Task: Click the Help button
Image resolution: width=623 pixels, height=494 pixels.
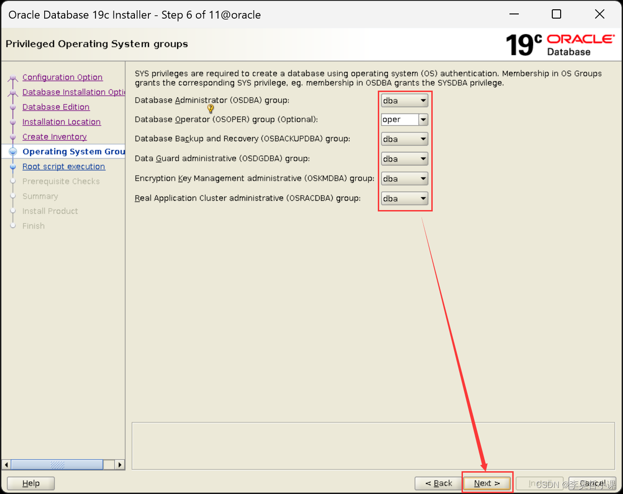Action: [31, 483]
